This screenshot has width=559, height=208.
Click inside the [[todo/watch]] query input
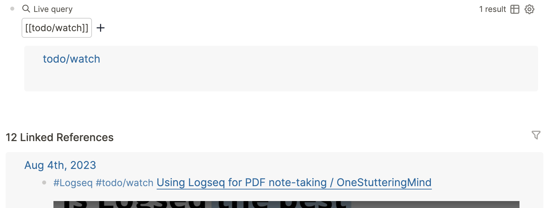coord(56,28)
